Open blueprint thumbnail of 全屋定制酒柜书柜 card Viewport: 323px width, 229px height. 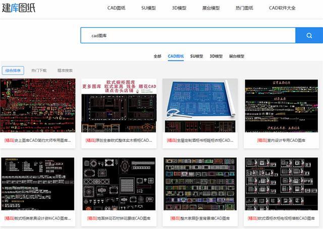(x=200, y=105)
